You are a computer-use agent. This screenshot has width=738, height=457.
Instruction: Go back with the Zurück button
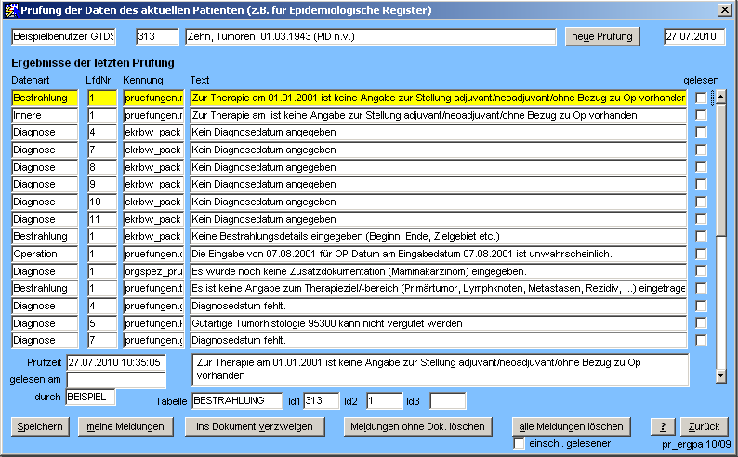point(702,426)
